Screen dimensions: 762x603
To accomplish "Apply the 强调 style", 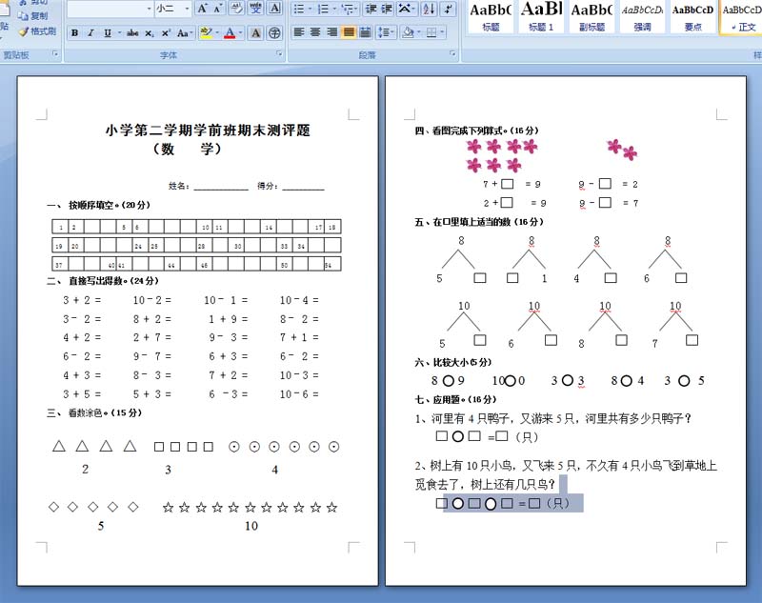I will tap(642, 17).
